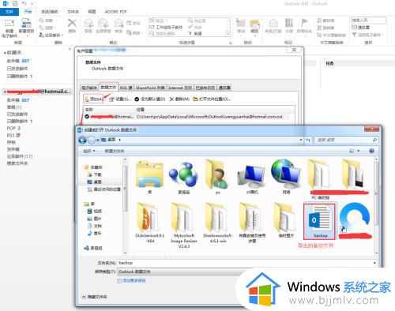
Task: Switch to Send/Receive ribbon tab
Action: tap(49, 12)
